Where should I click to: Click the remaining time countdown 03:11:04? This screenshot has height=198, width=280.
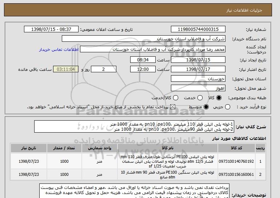(66, 69)
